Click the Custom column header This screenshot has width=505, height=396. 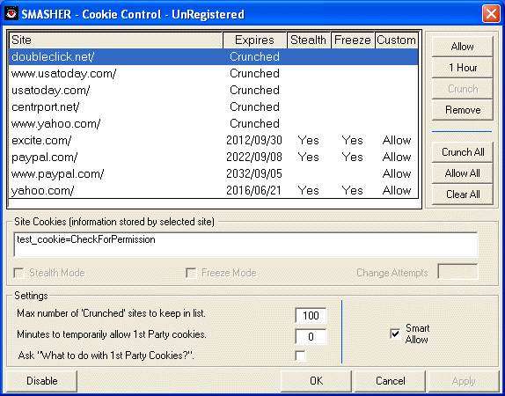(396, 40)
